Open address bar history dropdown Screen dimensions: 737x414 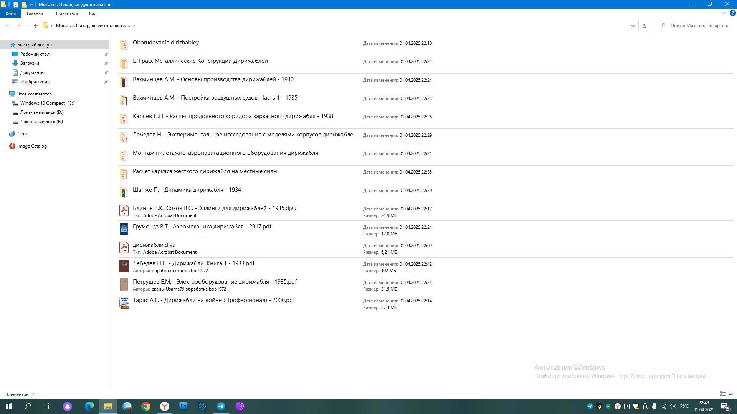pos(633,26)
